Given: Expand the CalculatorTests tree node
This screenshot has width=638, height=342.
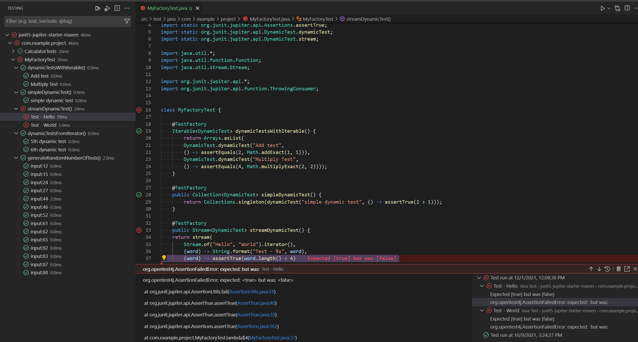Looking at the screenshot, I should tap(13, 51).
